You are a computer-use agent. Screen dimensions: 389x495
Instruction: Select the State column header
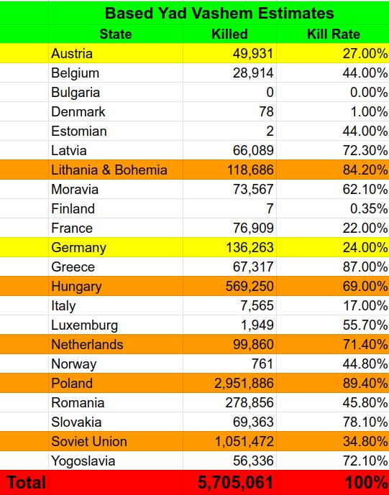[116, 34]
